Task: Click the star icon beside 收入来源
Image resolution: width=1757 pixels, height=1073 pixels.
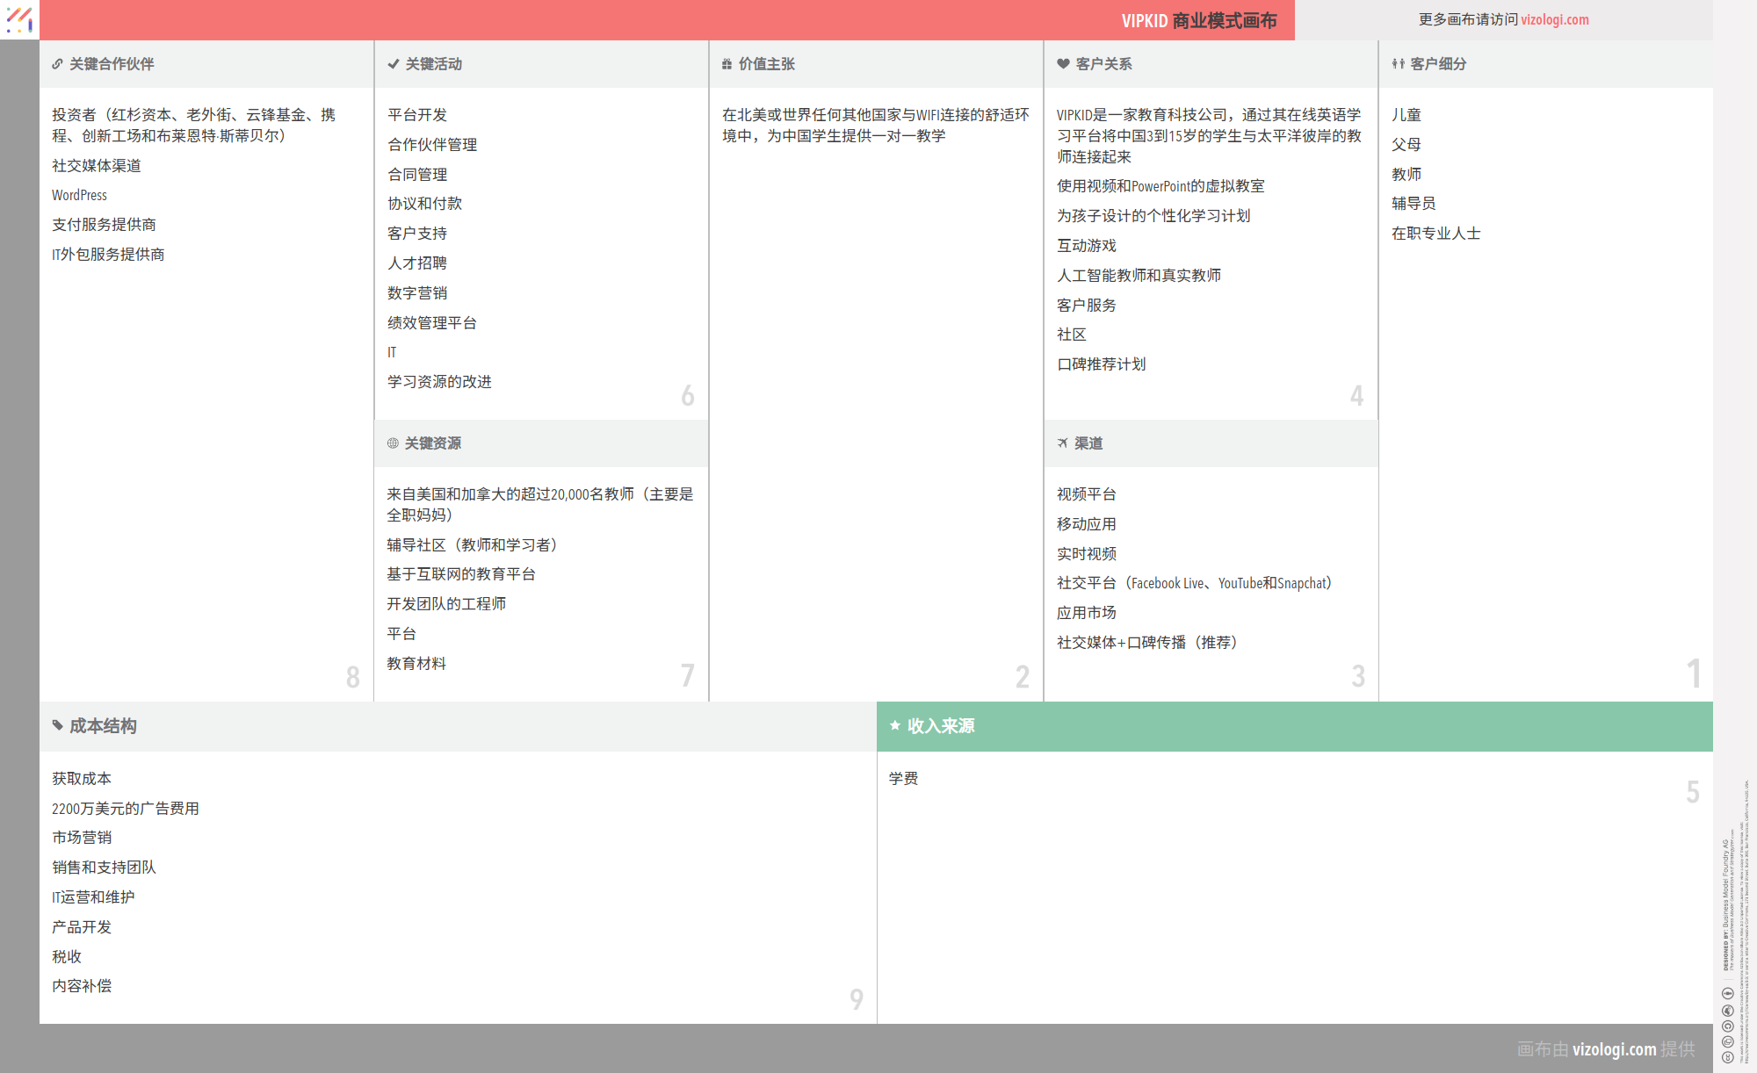Action: pos(895,725)
